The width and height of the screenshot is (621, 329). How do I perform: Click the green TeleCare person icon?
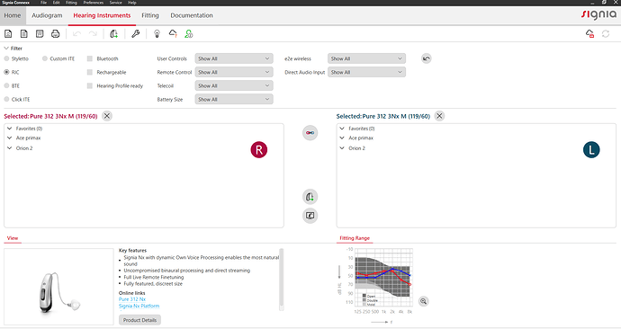(x=188, y=34)
